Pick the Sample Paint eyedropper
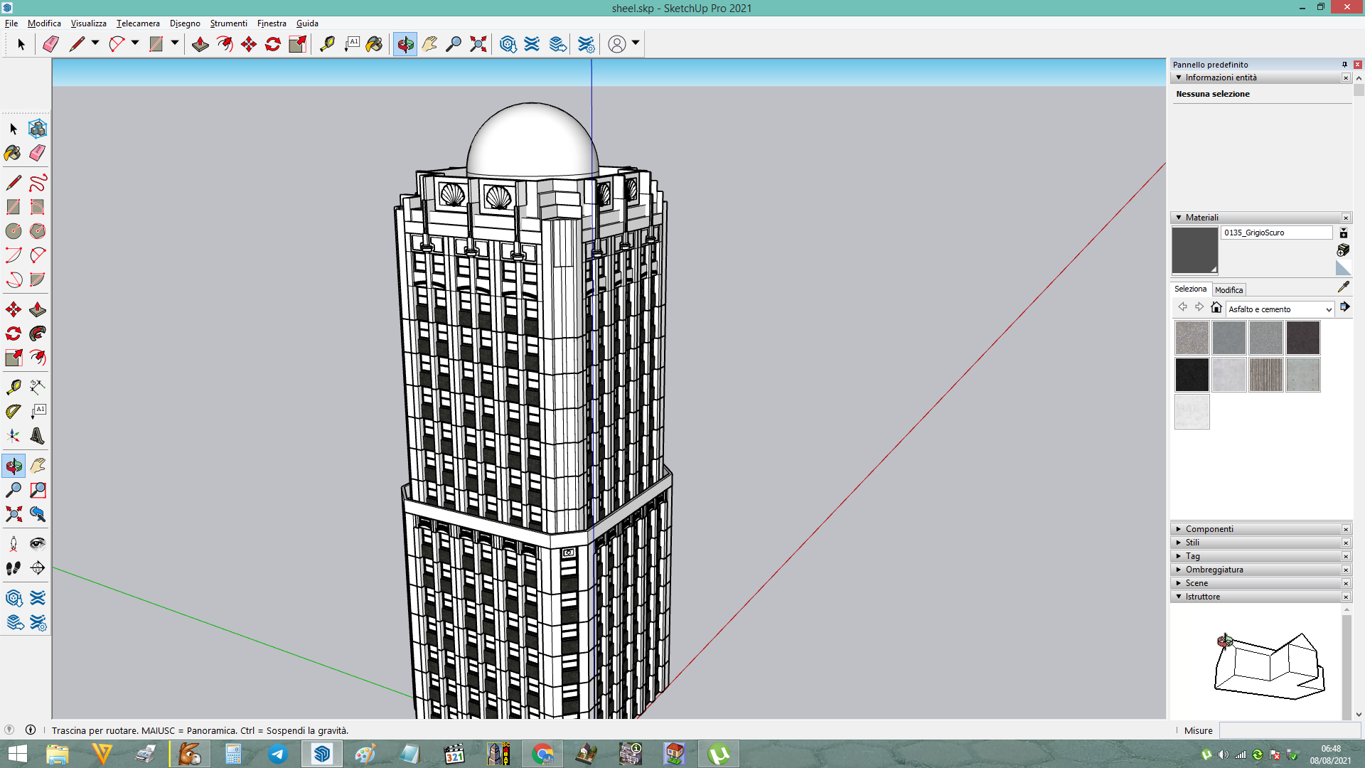This screenshot has height=768, width=1365. coord(1343,287)
